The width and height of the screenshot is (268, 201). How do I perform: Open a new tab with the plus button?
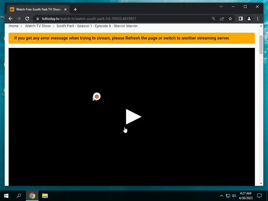(75, 9)
